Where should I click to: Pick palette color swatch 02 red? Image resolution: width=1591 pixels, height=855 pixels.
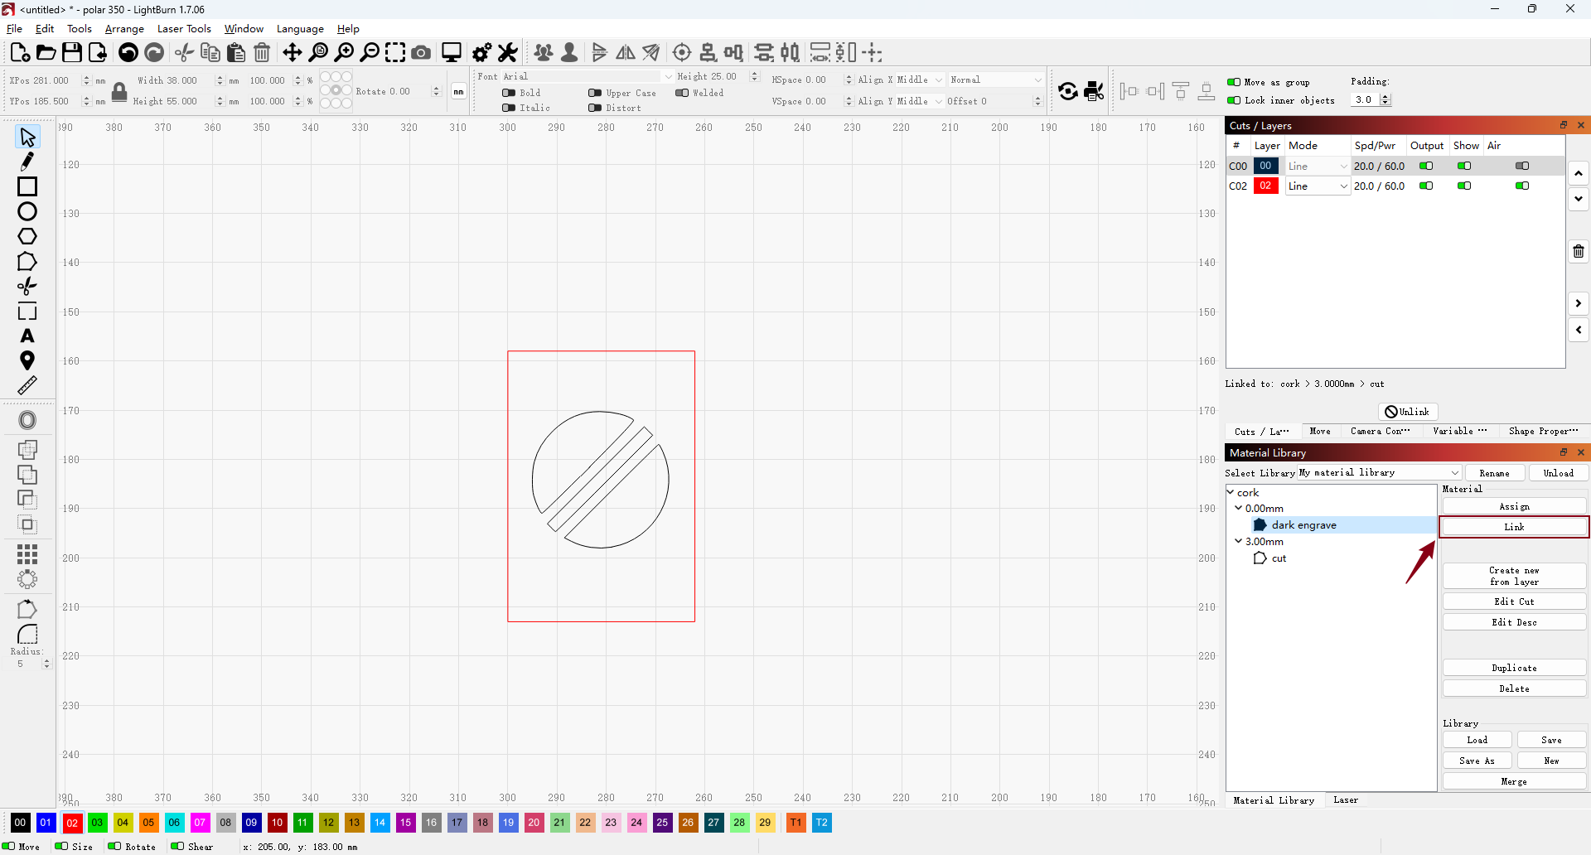click(x=72, y=823)
